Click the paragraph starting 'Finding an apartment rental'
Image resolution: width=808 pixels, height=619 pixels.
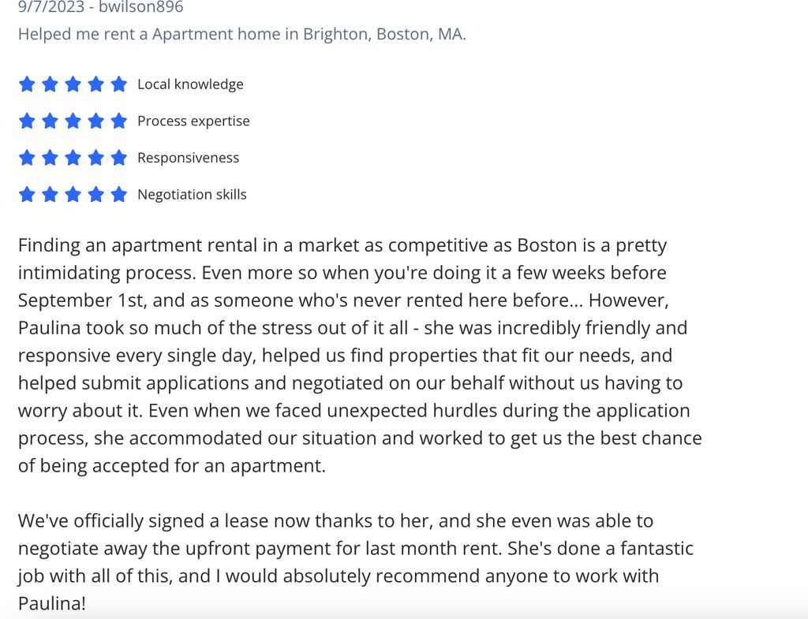click(360, 356)
